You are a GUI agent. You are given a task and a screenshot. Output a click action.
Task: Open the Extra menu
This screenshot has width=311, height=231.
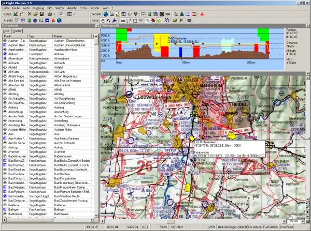83,8
